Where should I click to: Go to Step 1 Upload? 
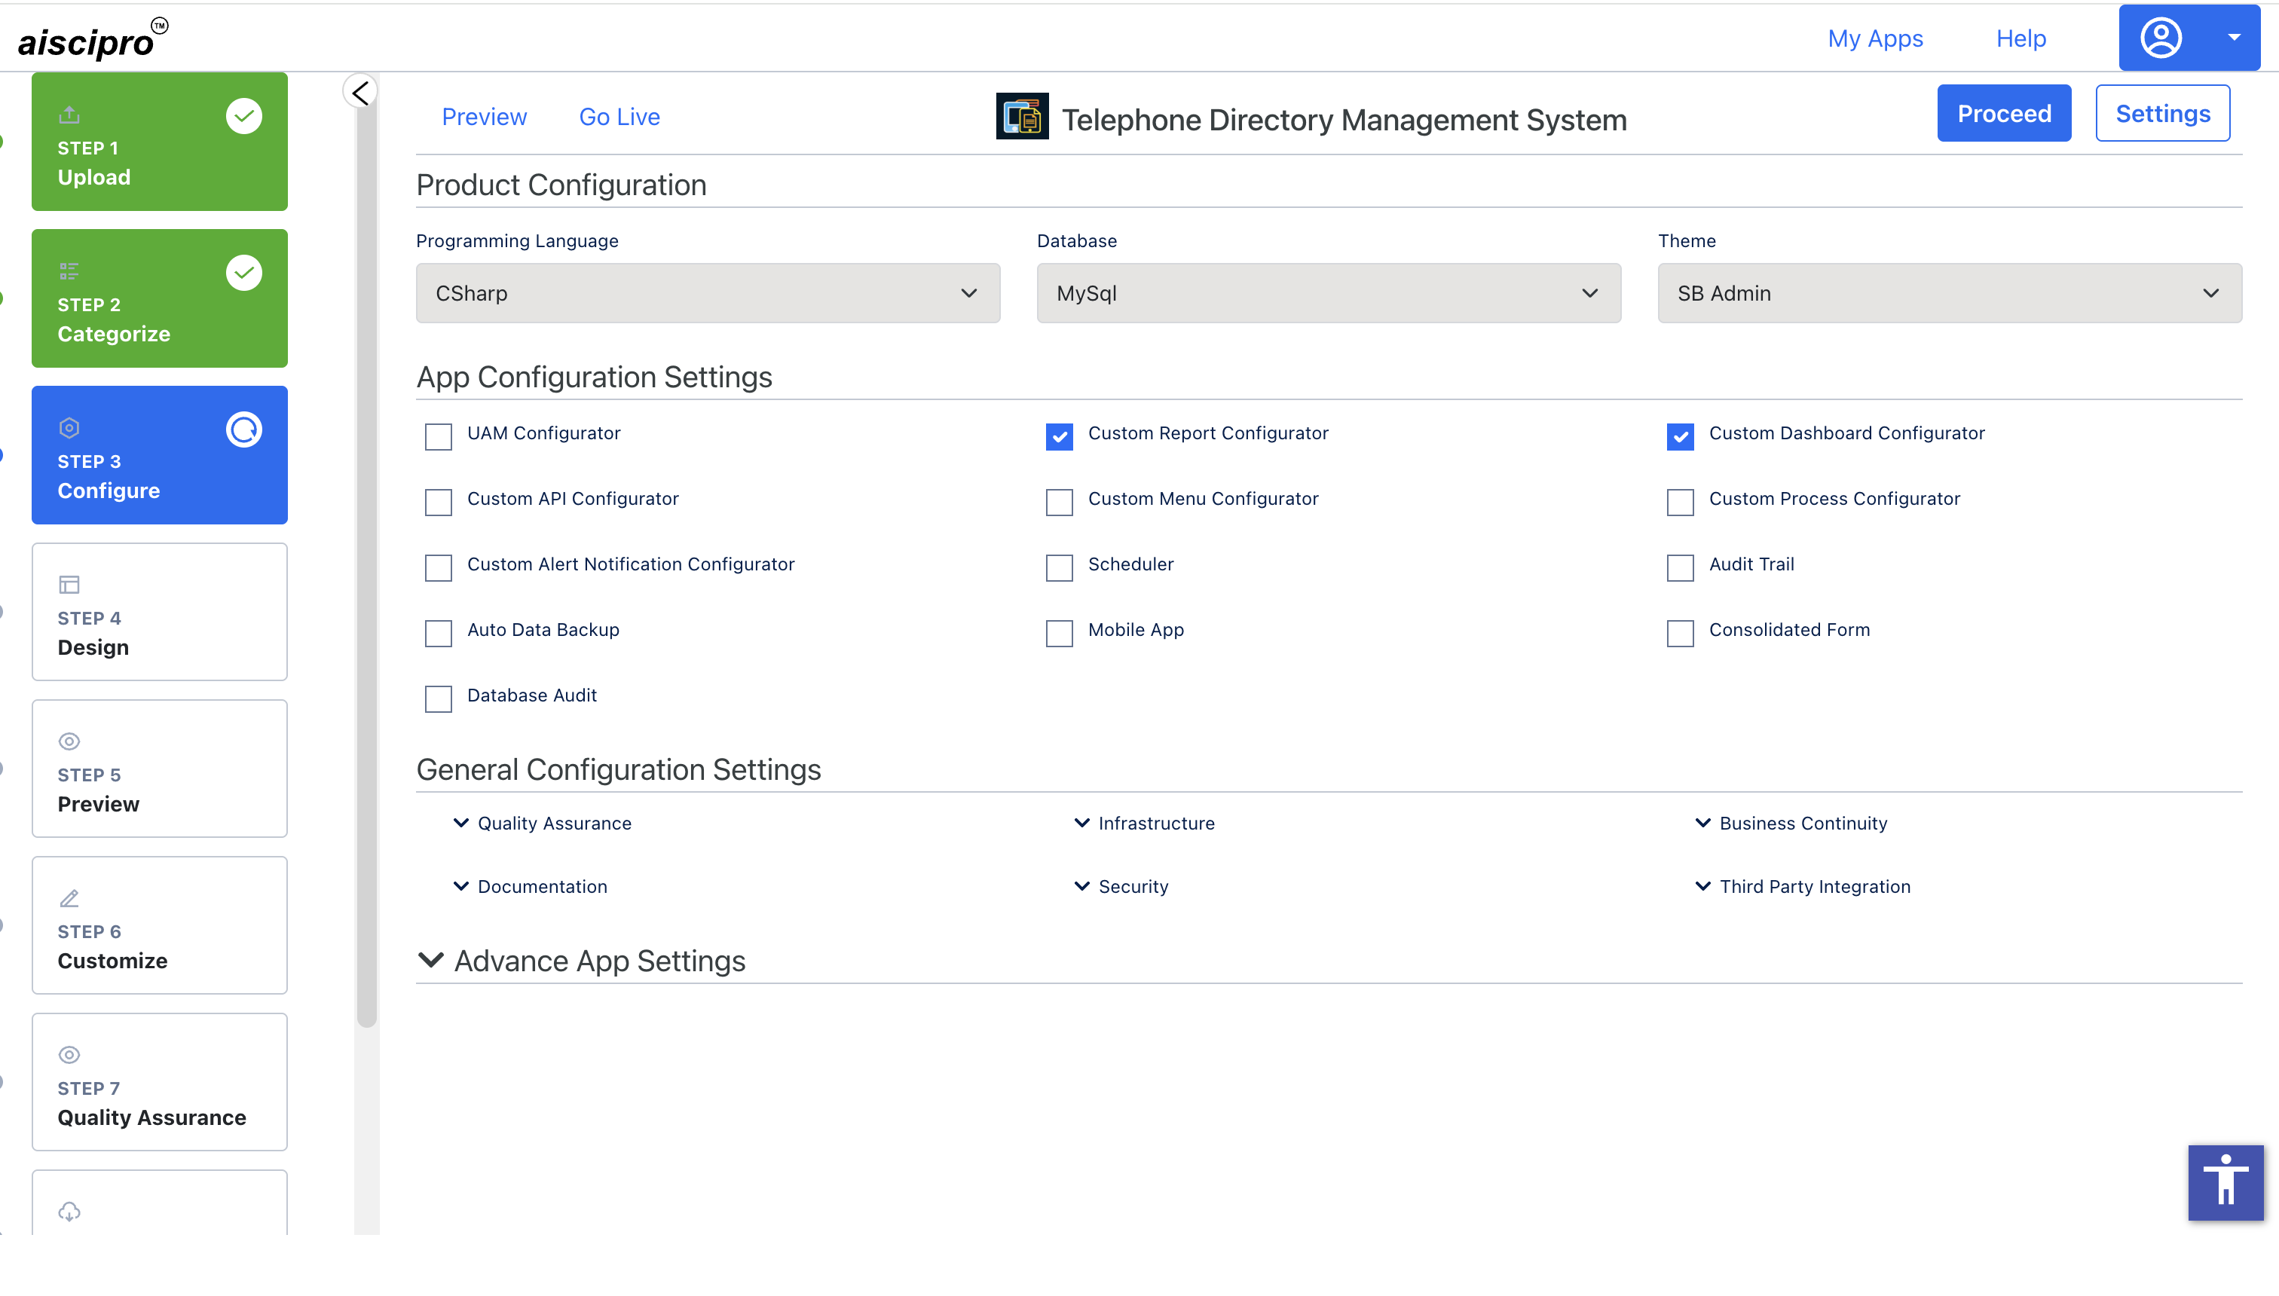159,142
